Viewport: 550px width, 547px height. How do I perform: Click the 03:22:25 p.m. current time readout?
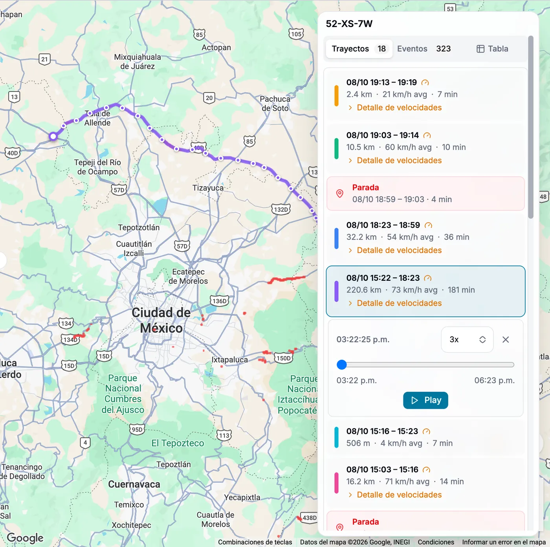click(x=363, y=340)
